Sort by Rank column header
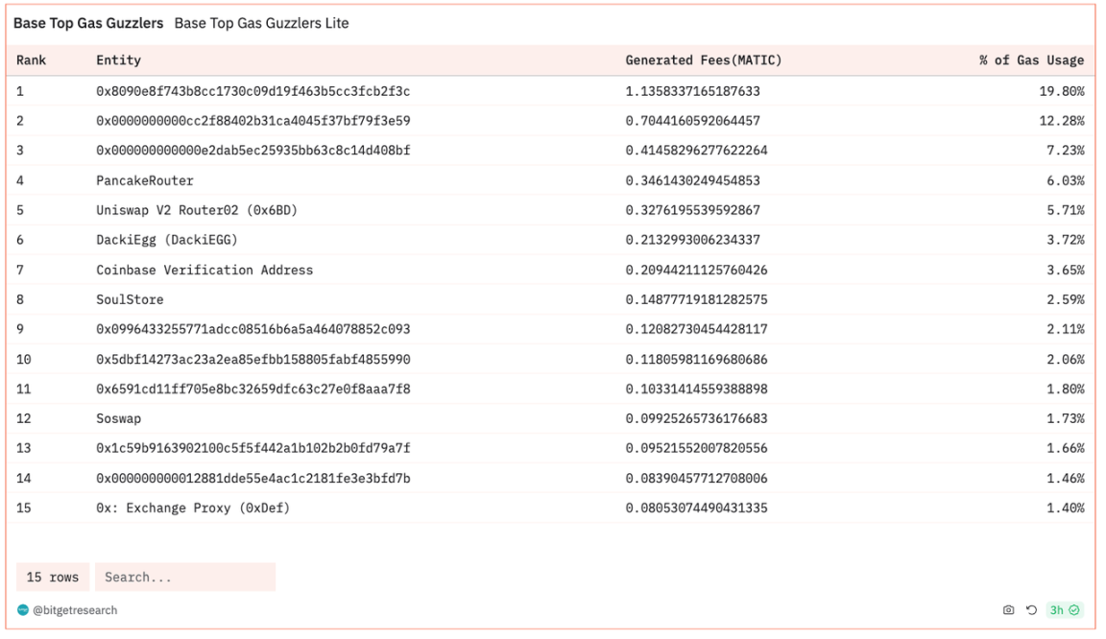This screenshot has width=1106, height=639. click(x=31, y=59)
